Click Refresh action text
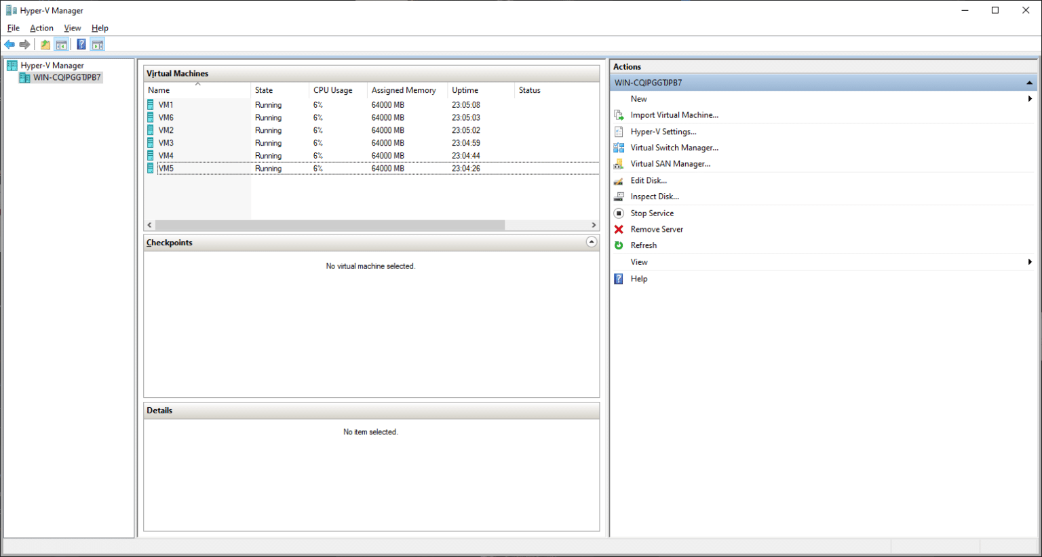This screenshot has width=1042, height=557. point(644,245)
